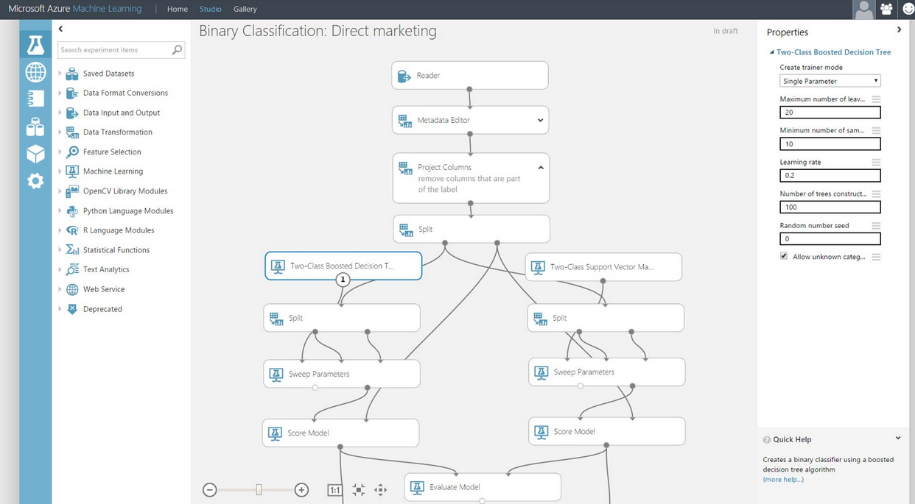Viewport: 915px width, 504px height.
Task: Open the Datasets cylinders icon in sidebar
Action: coord(35,127)
